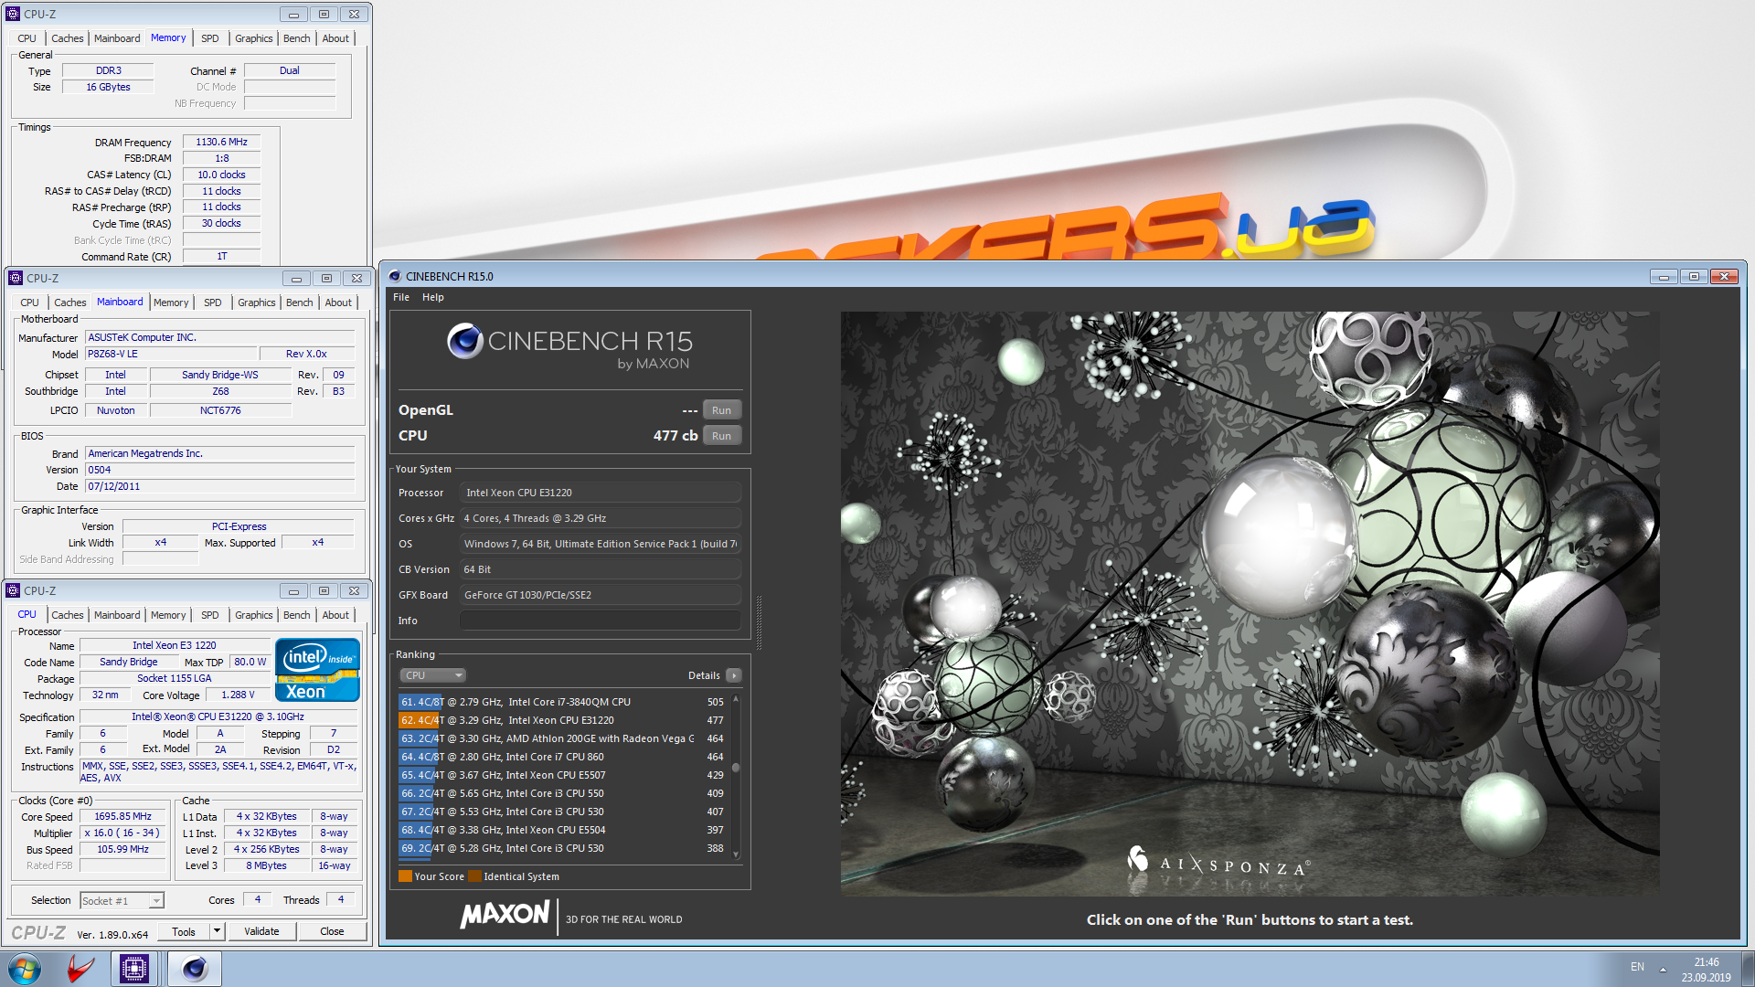
Task: Click the bottom CPU-Z CPU window title icon
Action: (x=13, y=590)
